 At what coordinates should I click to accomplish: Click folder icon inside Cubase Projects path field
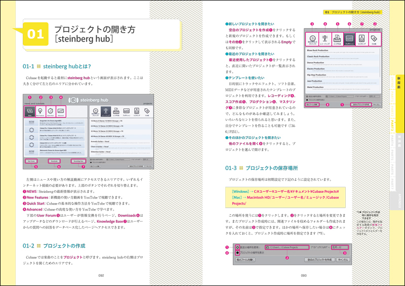click(x=268, y=247)
